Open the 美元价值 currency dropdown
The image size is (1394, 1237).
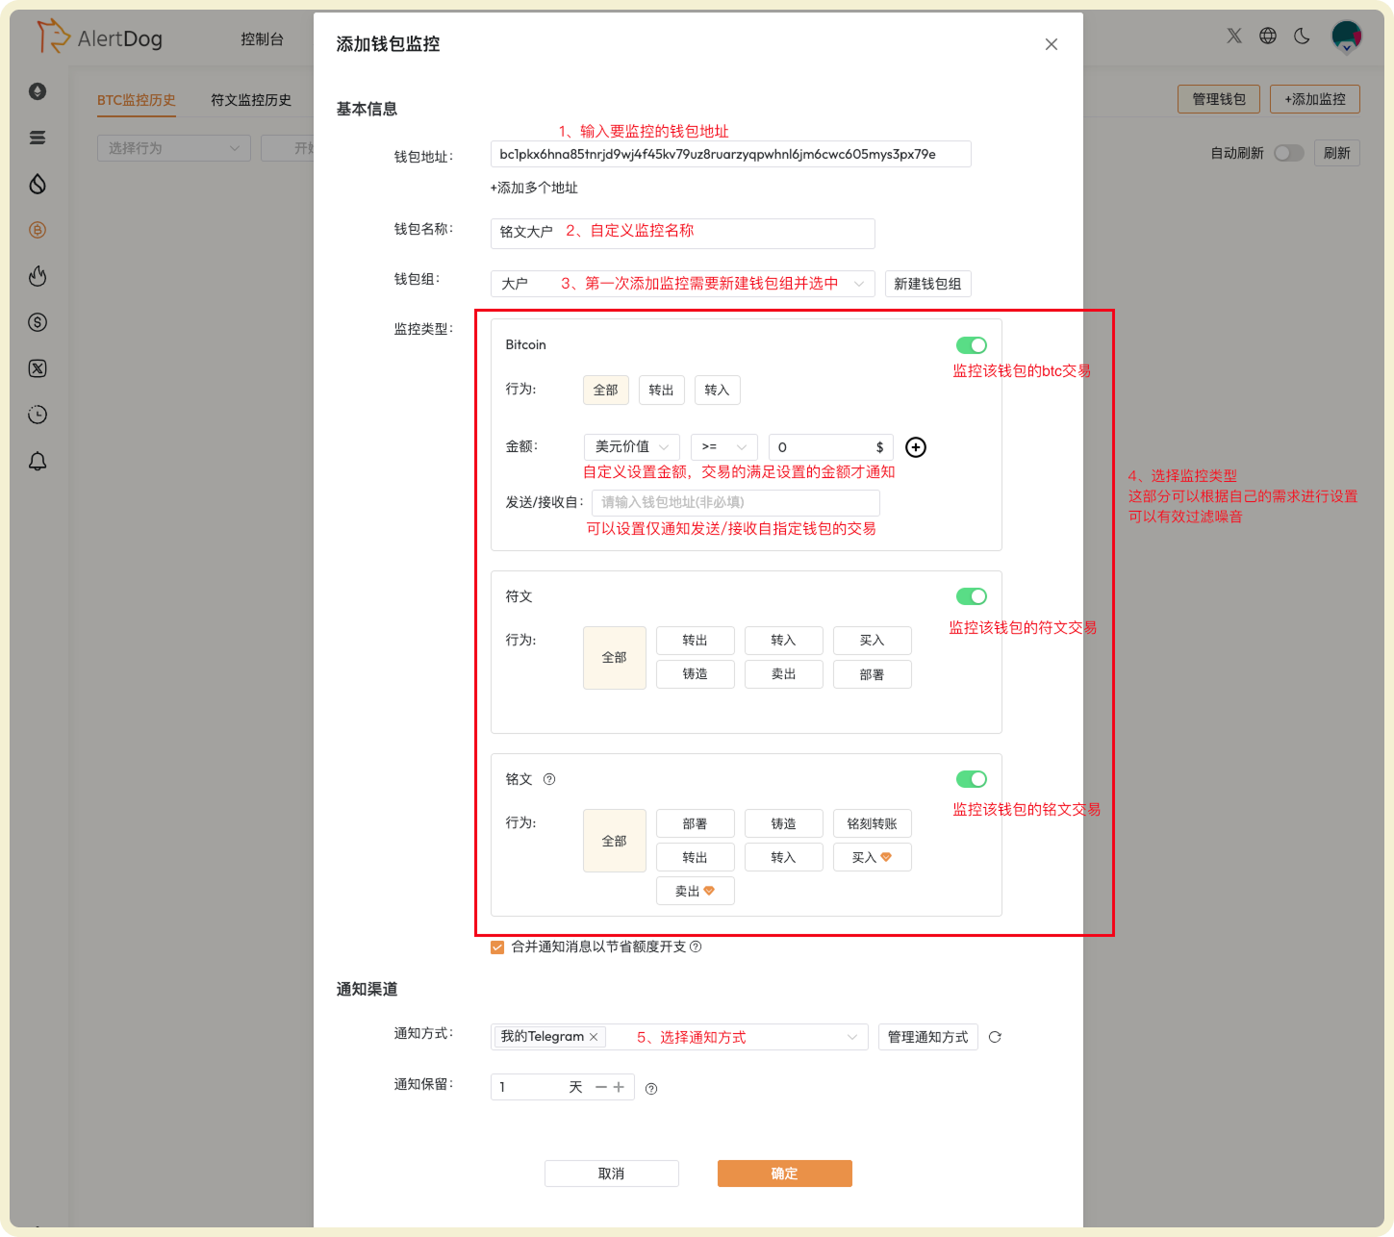tap(631, 446)
